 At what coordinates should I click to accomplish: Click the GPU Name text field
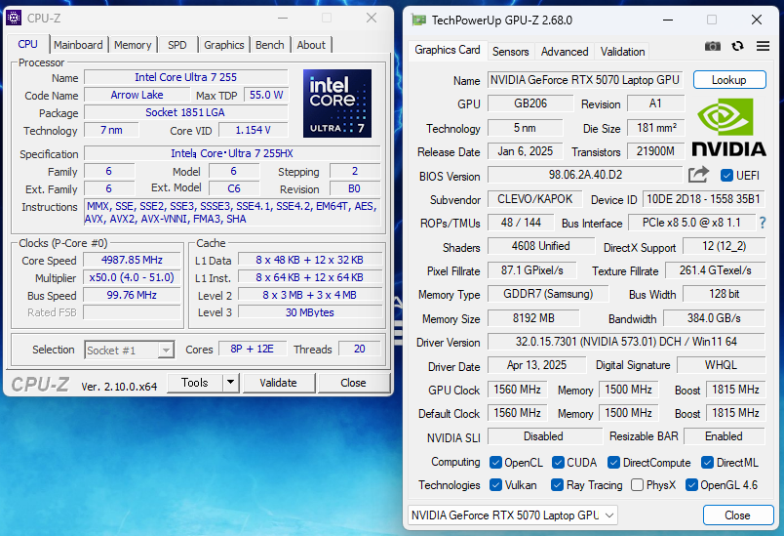coord(584,80)
